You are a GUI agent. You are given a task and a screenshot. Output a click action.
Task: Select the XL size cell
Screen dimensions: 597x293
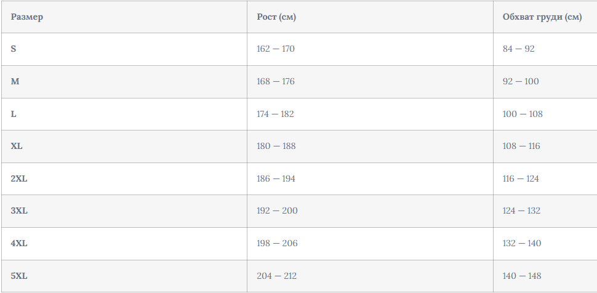(17, 146)
